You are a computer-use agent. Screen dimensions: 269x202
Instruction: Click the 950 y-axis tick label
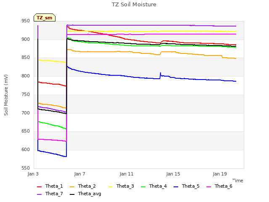click(26, 21)
